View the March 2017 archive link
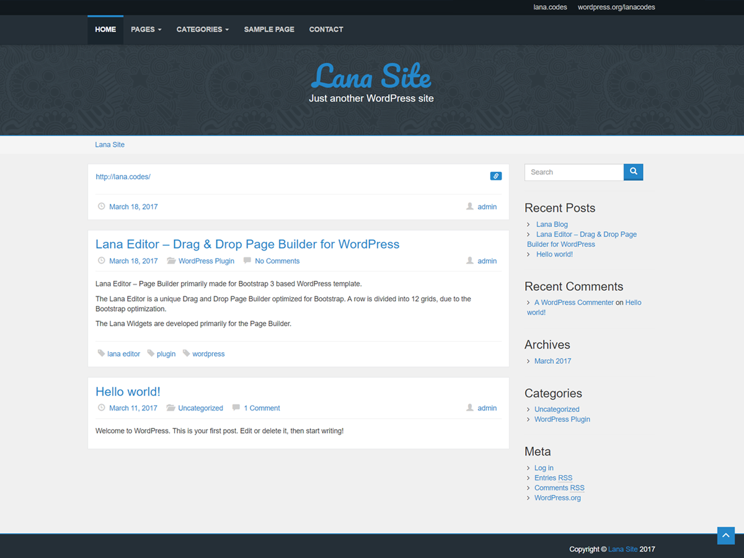This screenshot has height=558, width=744. click(x=552, y=361)
